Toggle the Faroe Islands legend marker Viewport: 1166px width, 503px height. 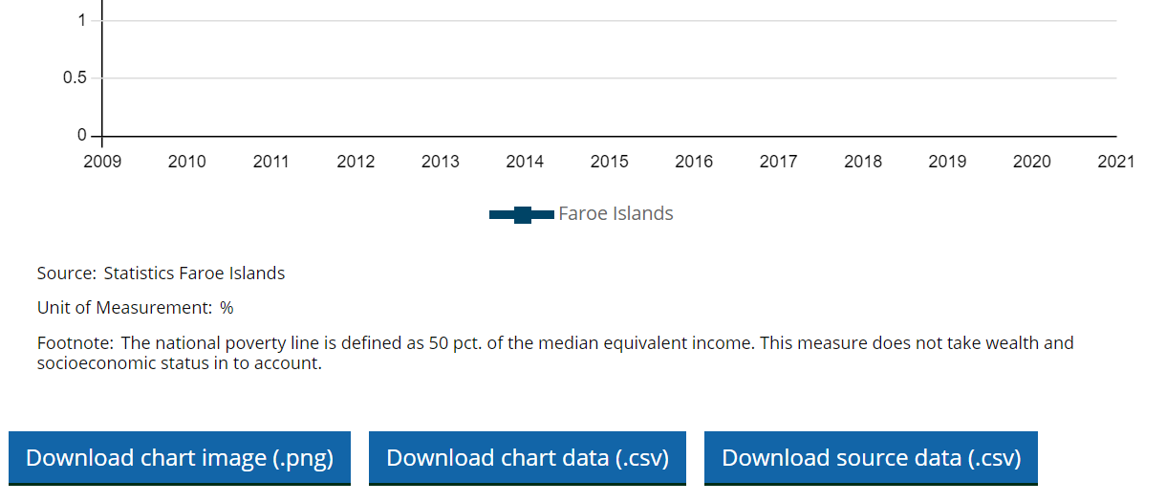click(x=522, y=214)
